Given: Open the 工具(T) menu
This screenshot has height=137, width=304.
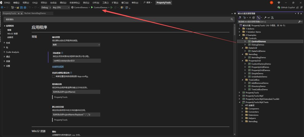Looking at the screenshot, I should [x=105, y=3].
